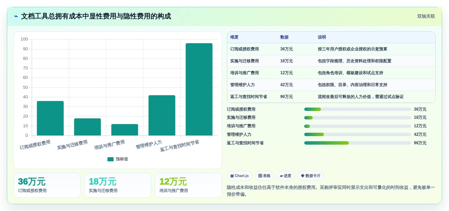Click the 96万元 value beside the progress bar
This screenshot has width=449, height=211.
[420, 143]
